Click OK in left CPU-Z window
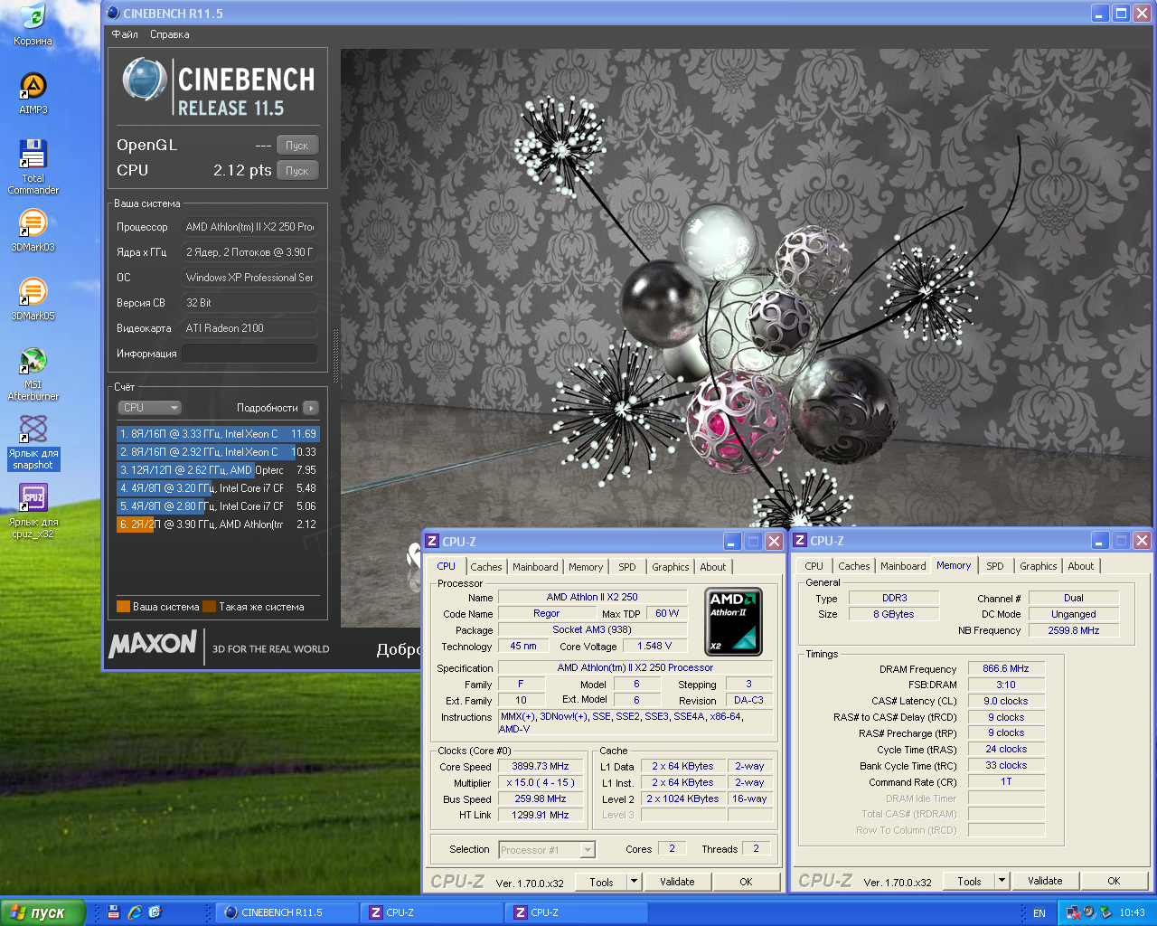Image resolution: width=1157 pixels, height=926 pixels. [746, 882]
